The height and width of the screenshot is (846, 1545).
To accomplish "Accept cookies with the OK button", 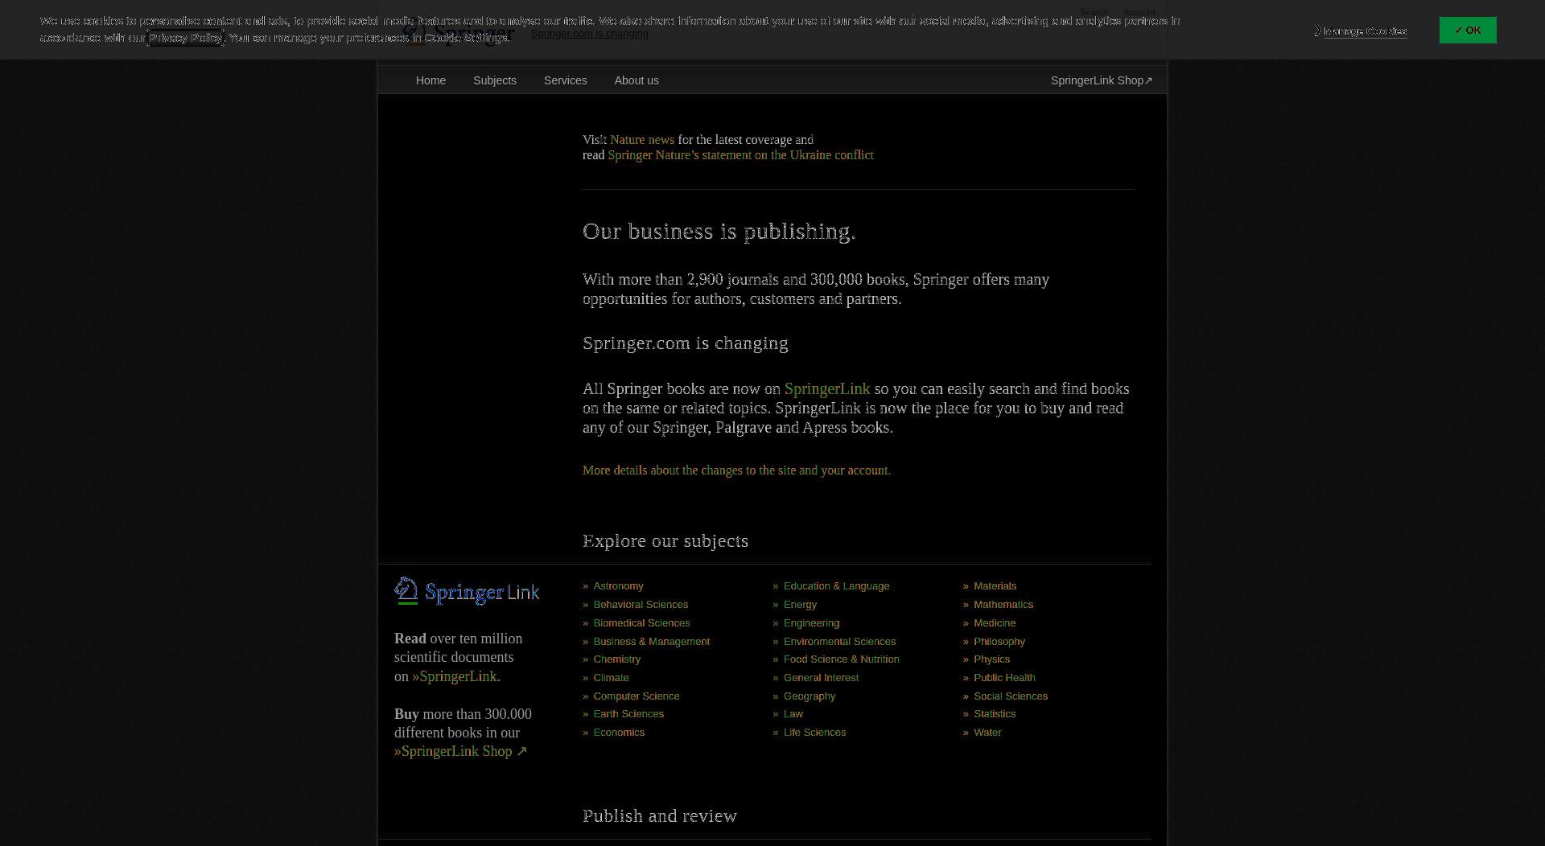I will [1467, 31].
